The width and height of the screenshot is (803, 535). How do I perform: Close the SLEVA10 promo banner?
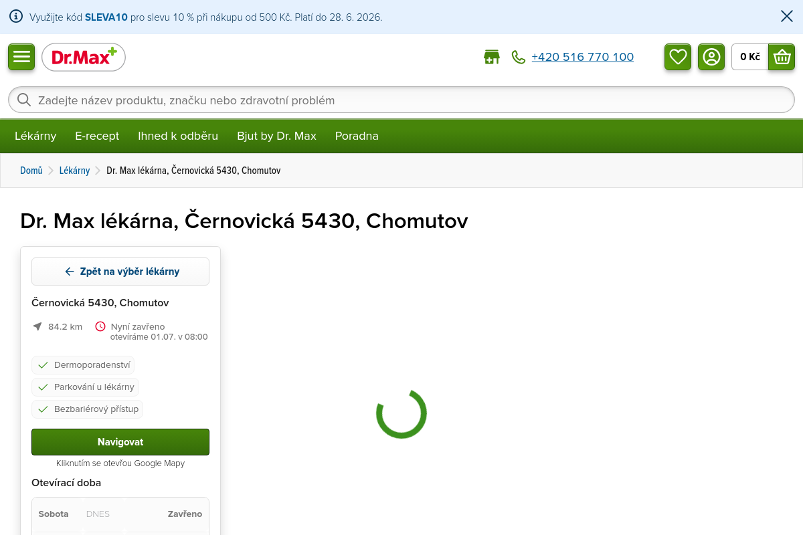click(787, 17)
